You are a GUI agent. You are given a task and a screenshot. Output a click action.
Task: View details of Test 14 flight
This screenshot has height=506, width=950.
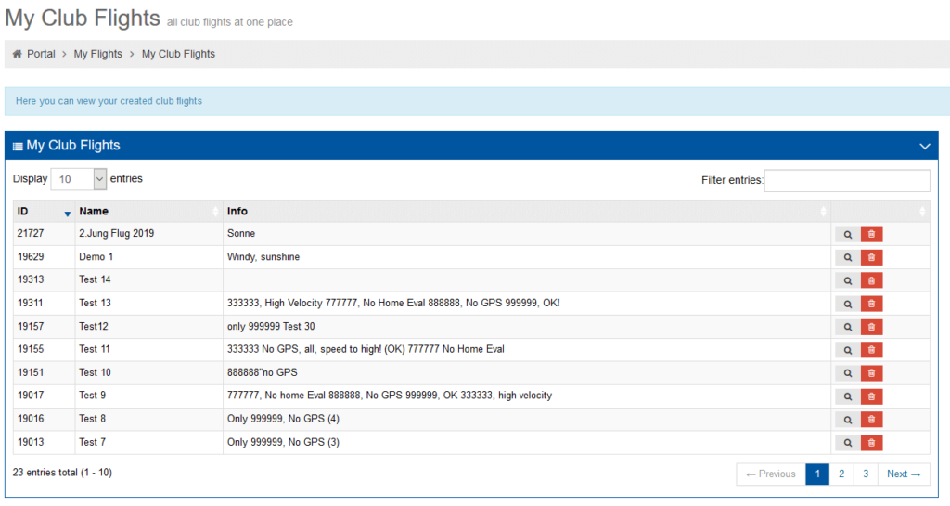point(847,280)
